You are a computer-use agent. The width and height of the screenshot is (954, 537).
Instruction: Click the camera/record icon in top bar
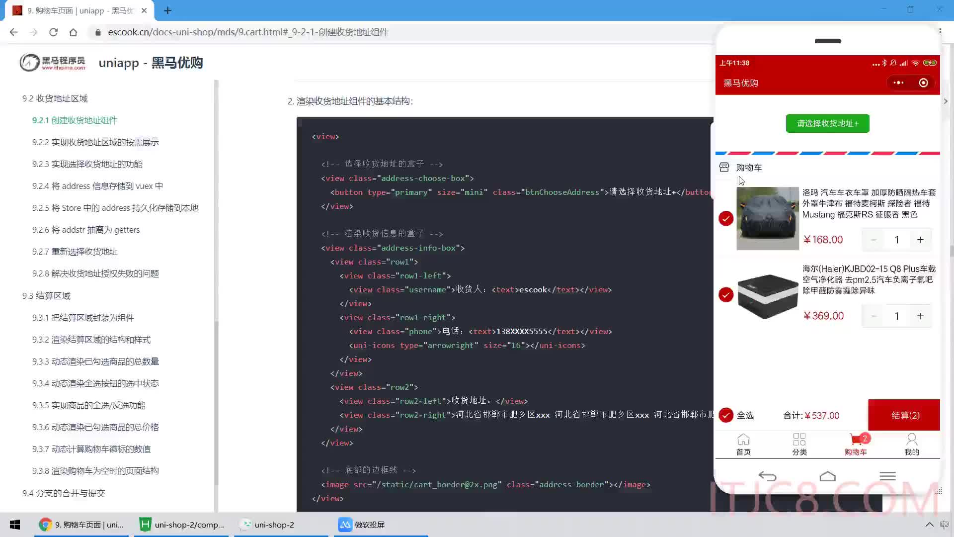click(925, 83)
